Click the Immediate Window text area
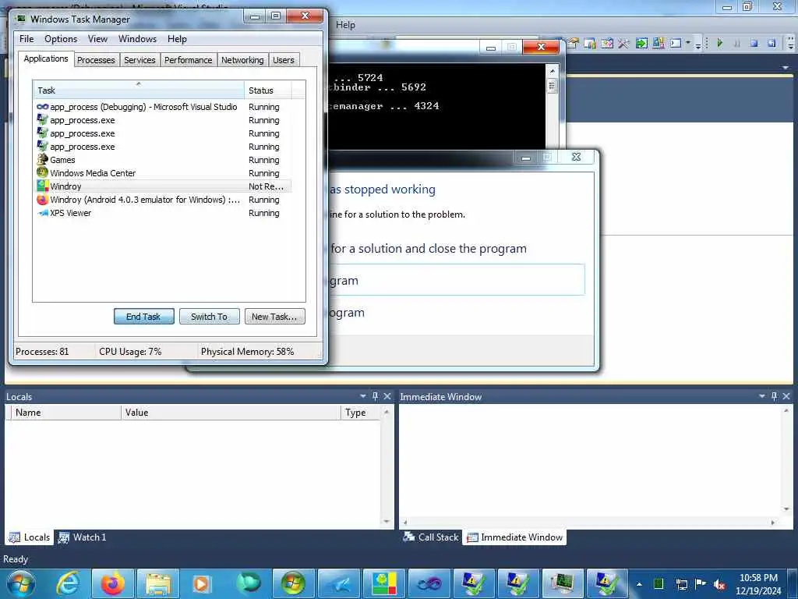798x599 pixels. [591, 461]
